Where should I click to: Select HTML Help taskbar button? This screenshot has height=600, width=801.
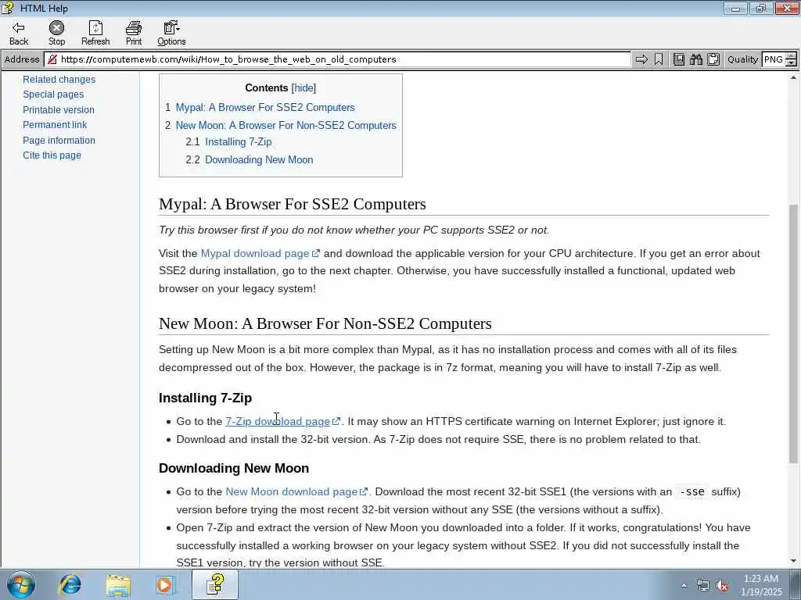click(x=215, y=584)
